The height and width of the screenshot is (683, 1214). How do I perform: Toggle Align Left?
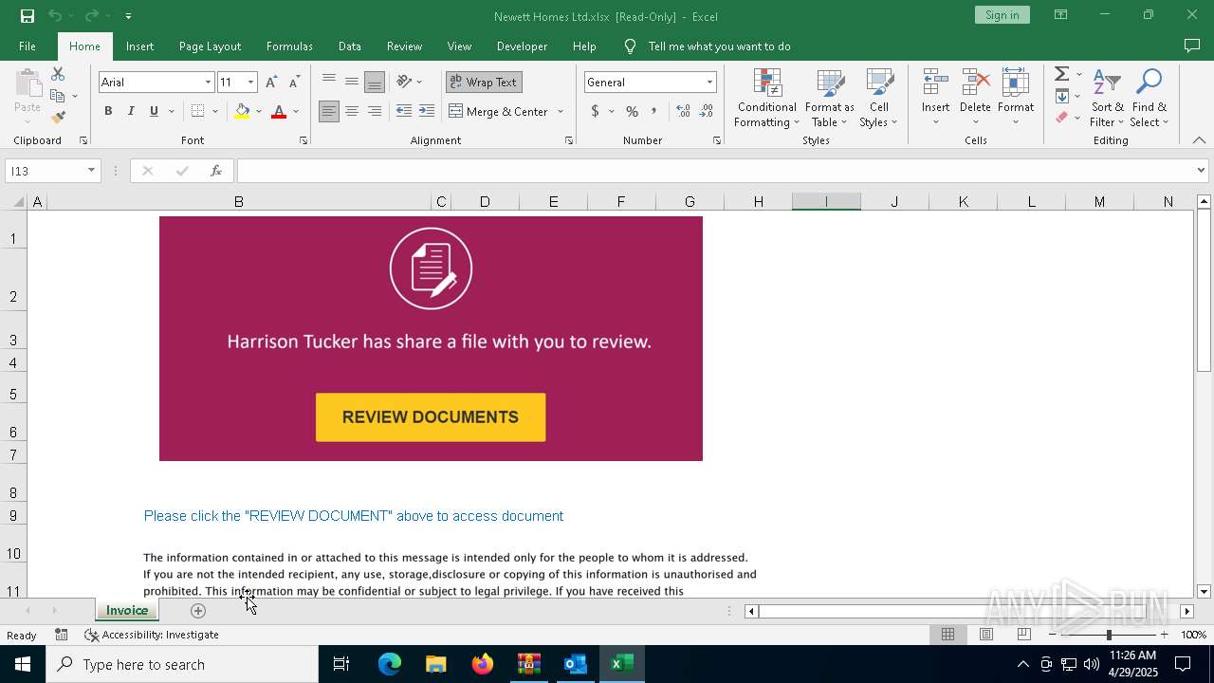[329, 111]
